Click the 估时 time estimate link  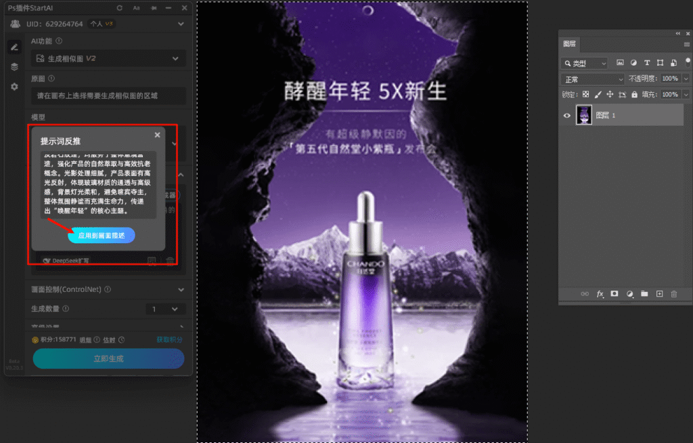click(109, 340)
